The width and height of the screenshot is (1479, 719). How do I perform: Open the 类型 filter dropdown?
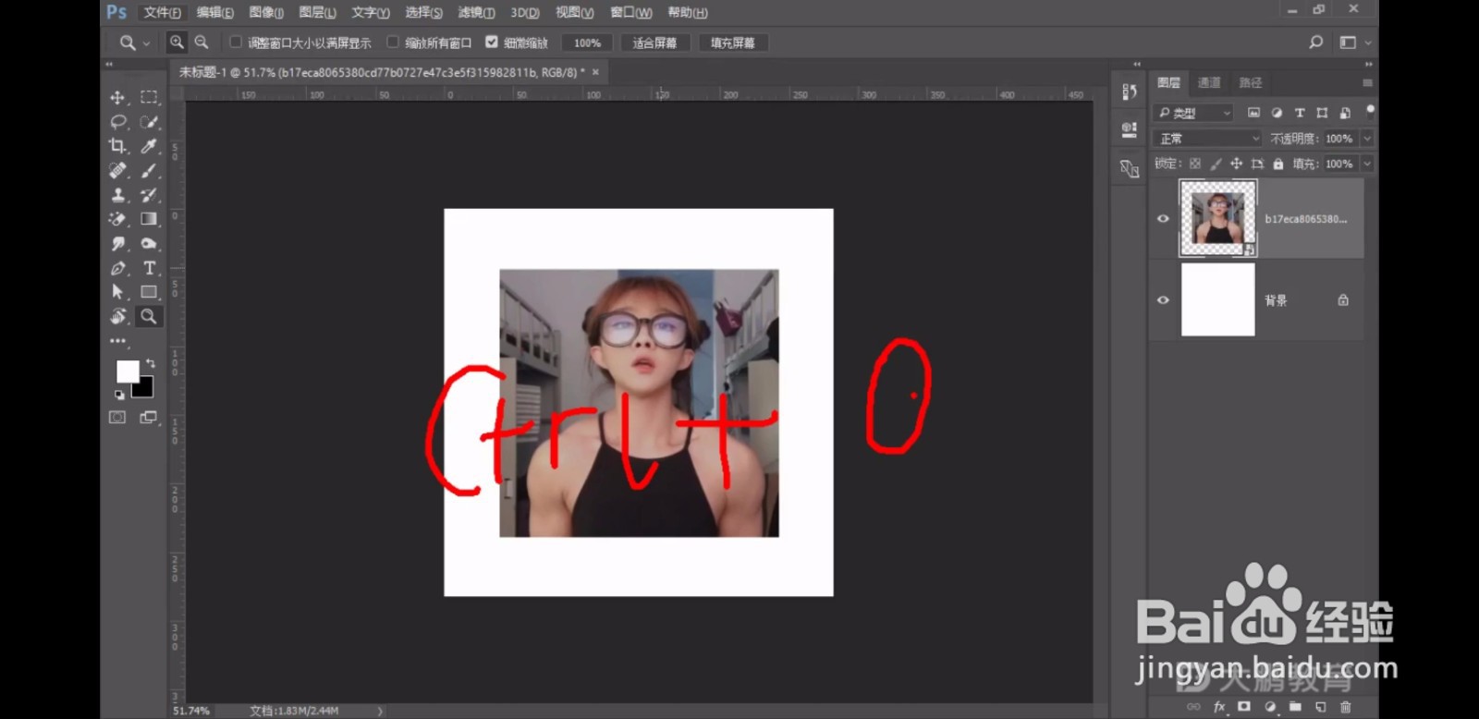[x=1194, y=113]
